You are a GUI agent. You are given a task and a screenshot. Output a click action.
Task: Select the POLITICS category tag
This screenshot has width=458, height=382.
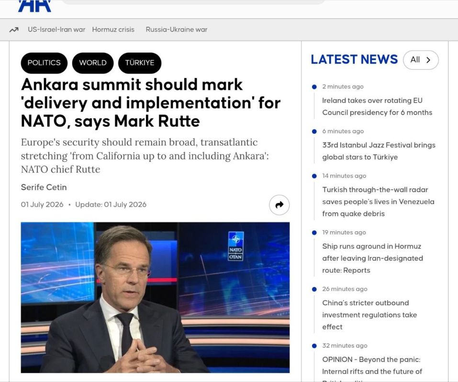click(44, 63)
